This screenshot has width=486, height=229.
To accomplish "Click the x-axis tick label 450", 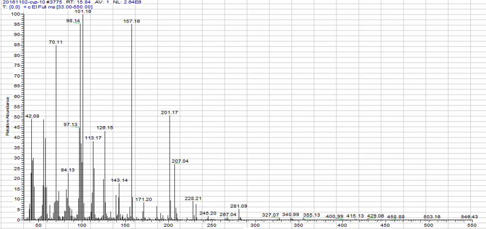I will point(385,225).
